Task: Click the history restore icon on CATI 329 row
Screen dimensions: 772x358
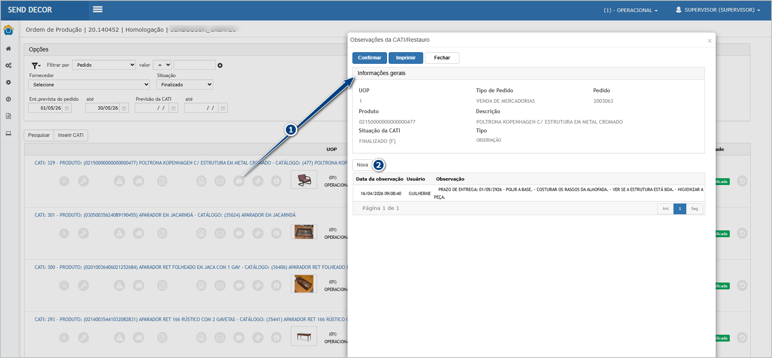Action: coord(742,181)
